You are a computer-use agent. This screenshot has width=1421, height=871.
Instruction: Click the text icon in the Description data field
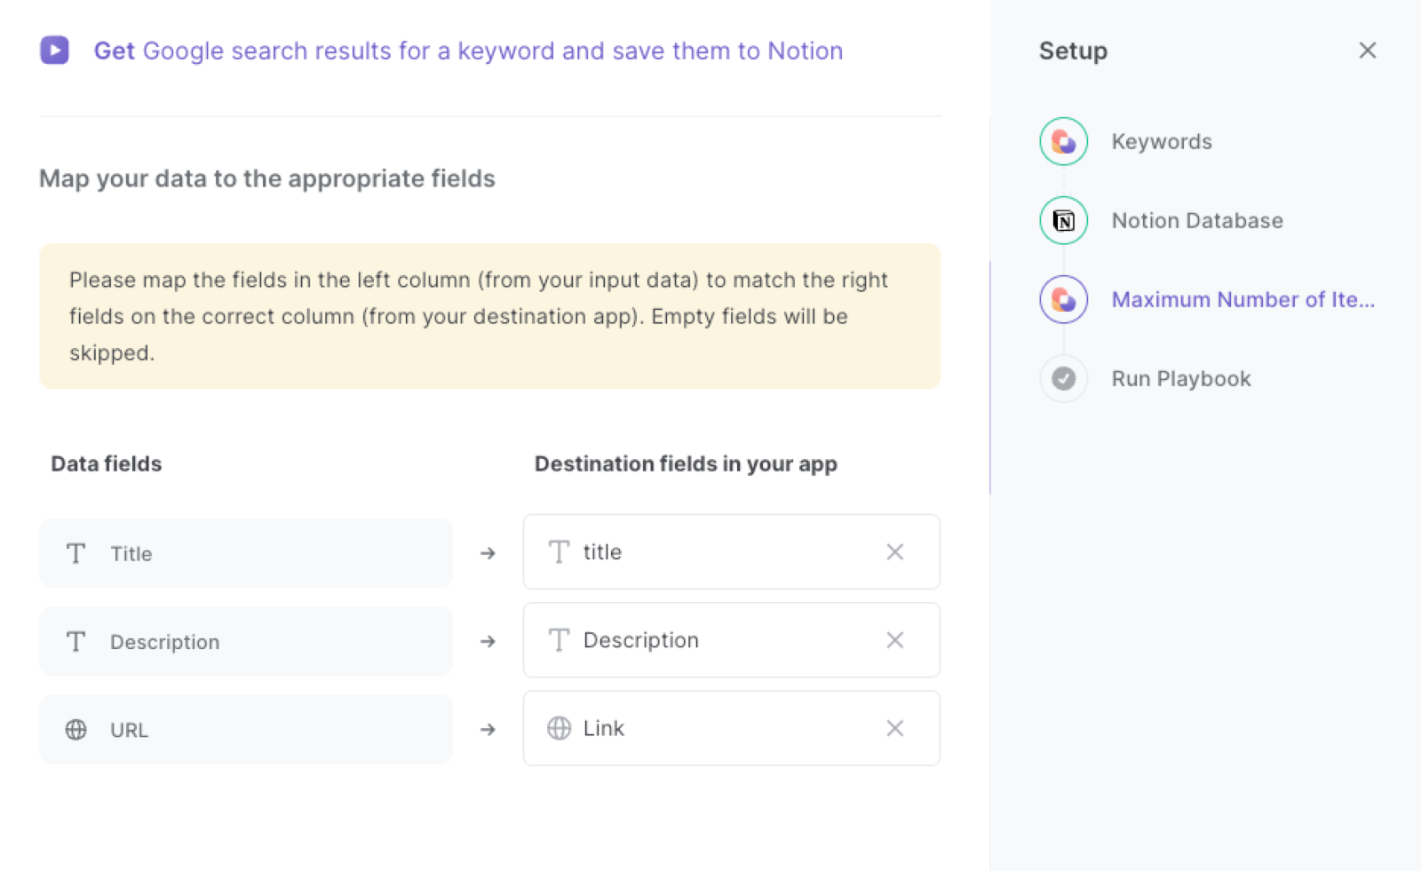(x=76, y=641)
